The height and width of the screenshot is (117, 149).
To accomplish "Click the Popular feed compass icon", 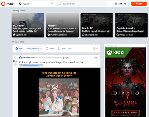I will click(20, 4).
